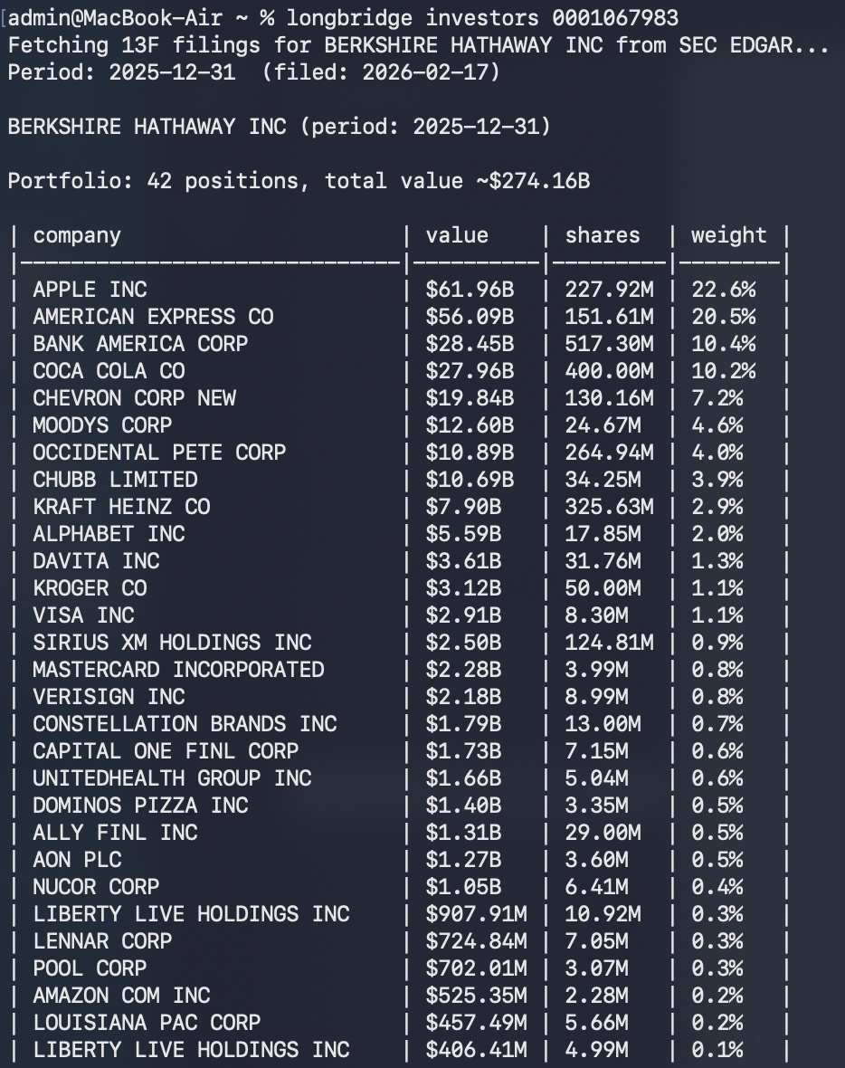Screen dimensions: 845x1068
Task: Click American Express value "$56.09B"
Action: coord(470,317)
